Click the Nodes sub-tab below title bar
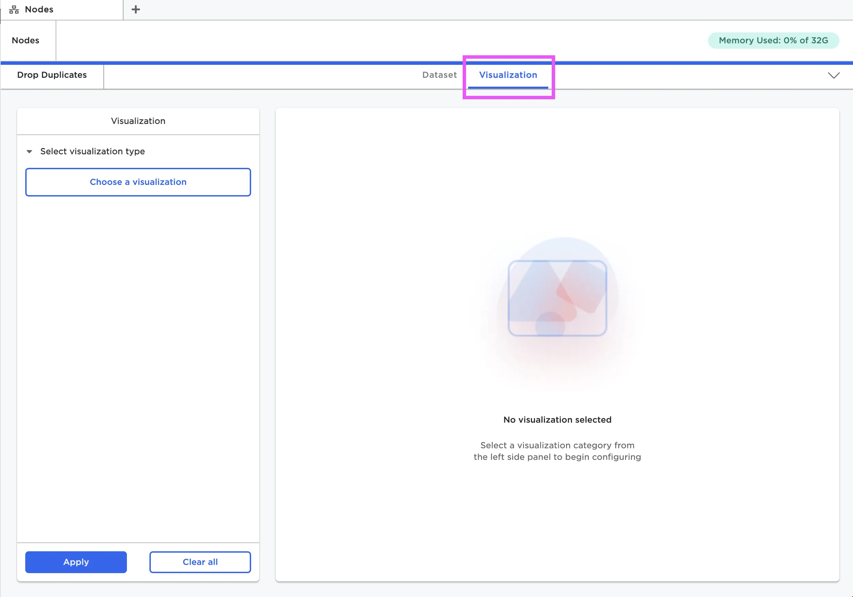Image resolution: width=853 pixels, height=597 pixels. 26,41
